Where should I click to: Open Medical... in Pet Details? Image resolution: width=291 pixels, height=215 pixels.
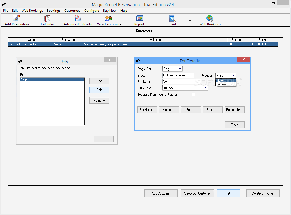169,110
